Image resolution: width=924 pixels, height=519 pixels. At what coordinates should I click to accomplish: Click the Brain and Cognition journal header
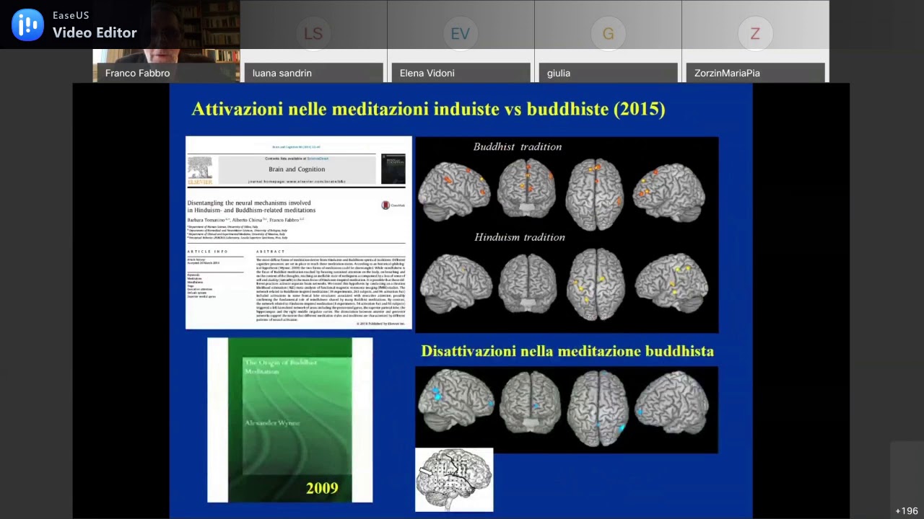click(x=297, y=169)
